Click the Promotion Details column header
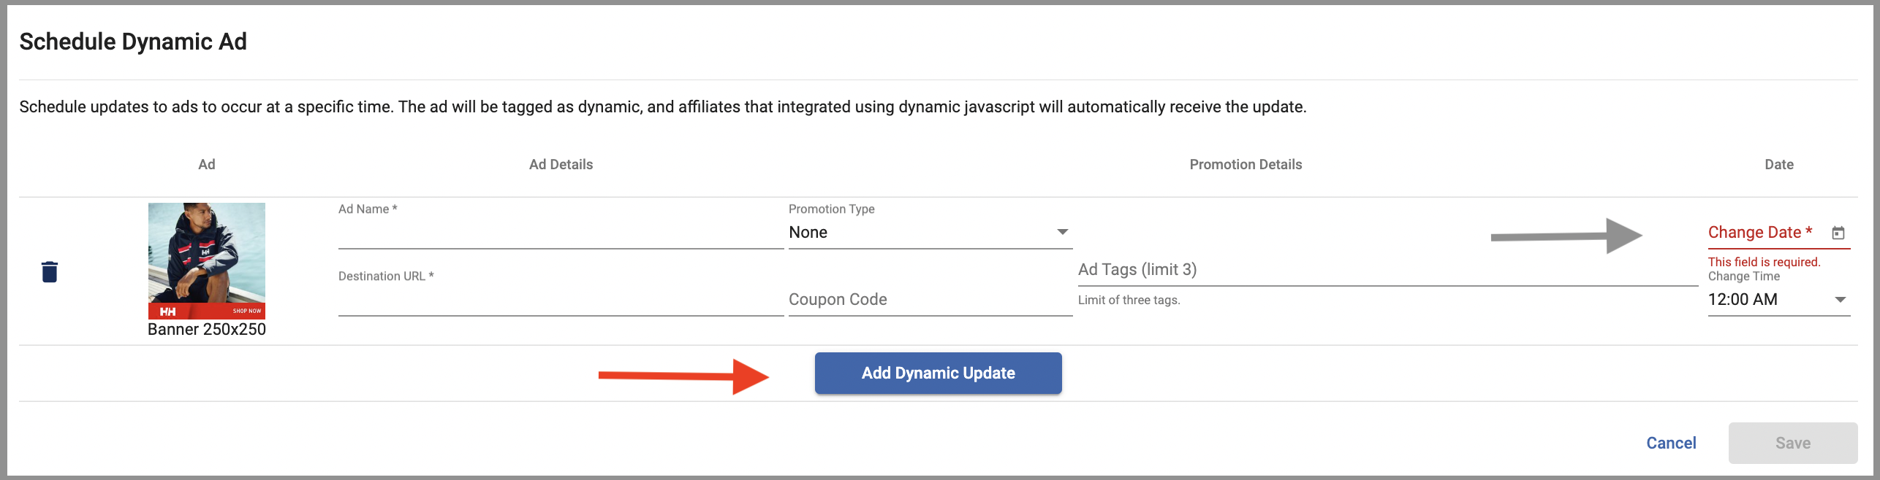Viewport: 1880px width, 480px height. (1245, 165)
